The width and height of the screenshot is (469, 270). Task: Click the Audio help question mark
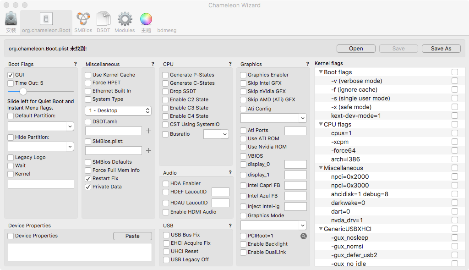tap(230, 172)
